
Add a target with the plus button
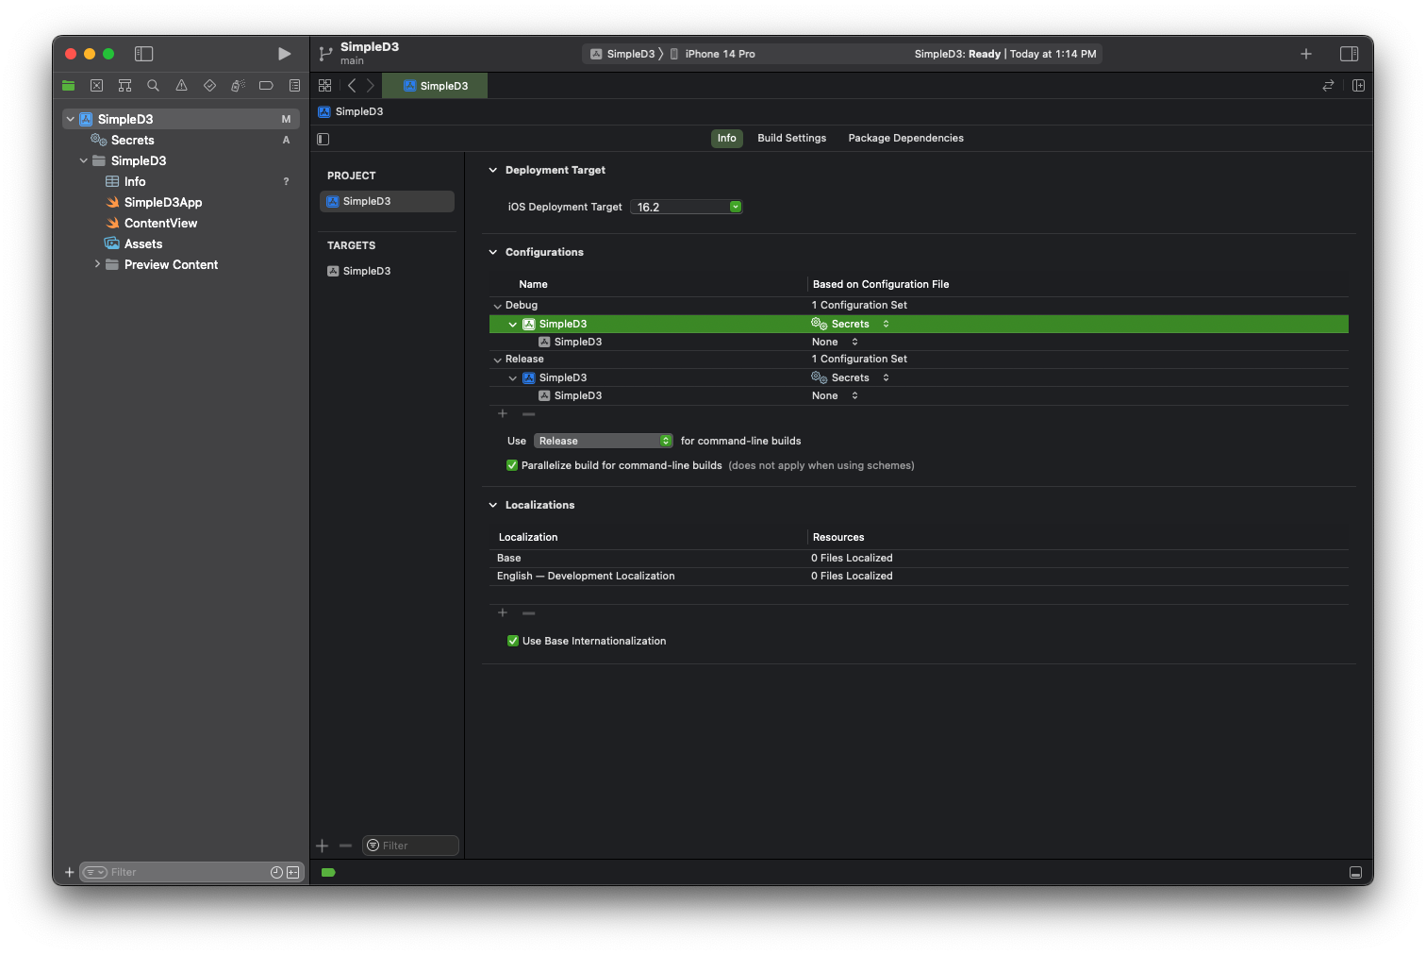pos(323,846)
